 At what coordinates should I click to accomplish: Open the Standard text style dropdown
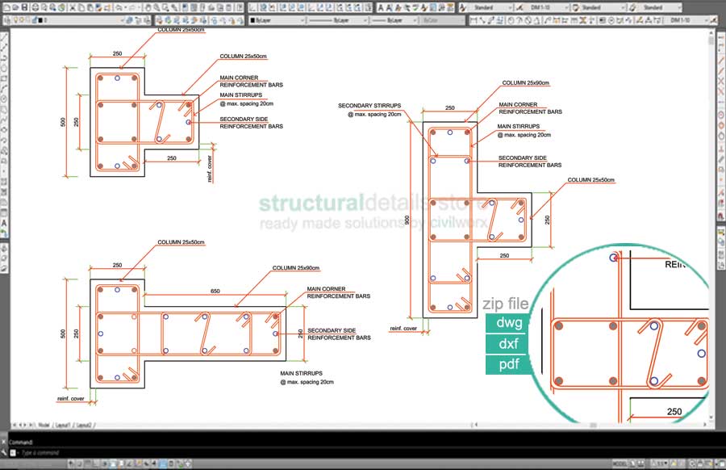(x=511, y=6)
